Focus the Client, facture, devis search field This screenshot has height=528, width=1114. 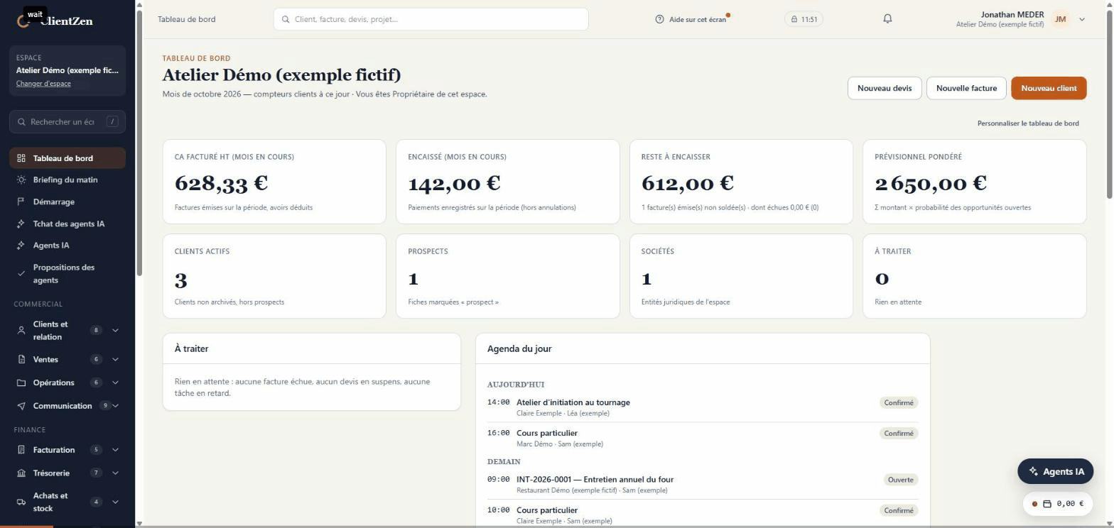(431, 19)
